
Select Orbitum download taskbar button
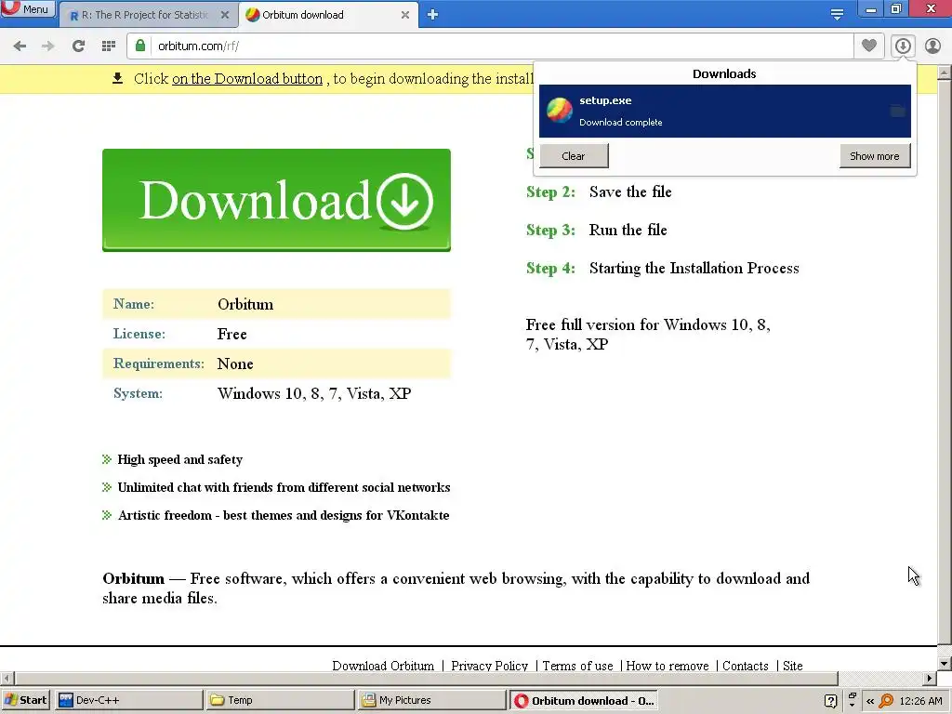(583, 700)
